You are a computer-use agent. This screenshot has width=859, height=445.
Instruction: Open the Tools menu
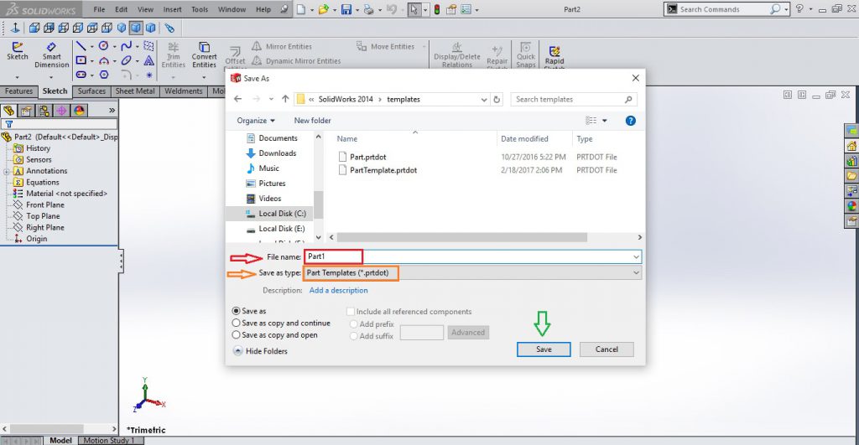point(200,9)
